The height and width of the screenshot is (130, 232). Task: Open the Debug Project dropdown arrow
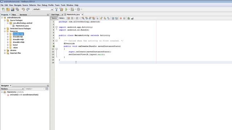tap(75, 9)
